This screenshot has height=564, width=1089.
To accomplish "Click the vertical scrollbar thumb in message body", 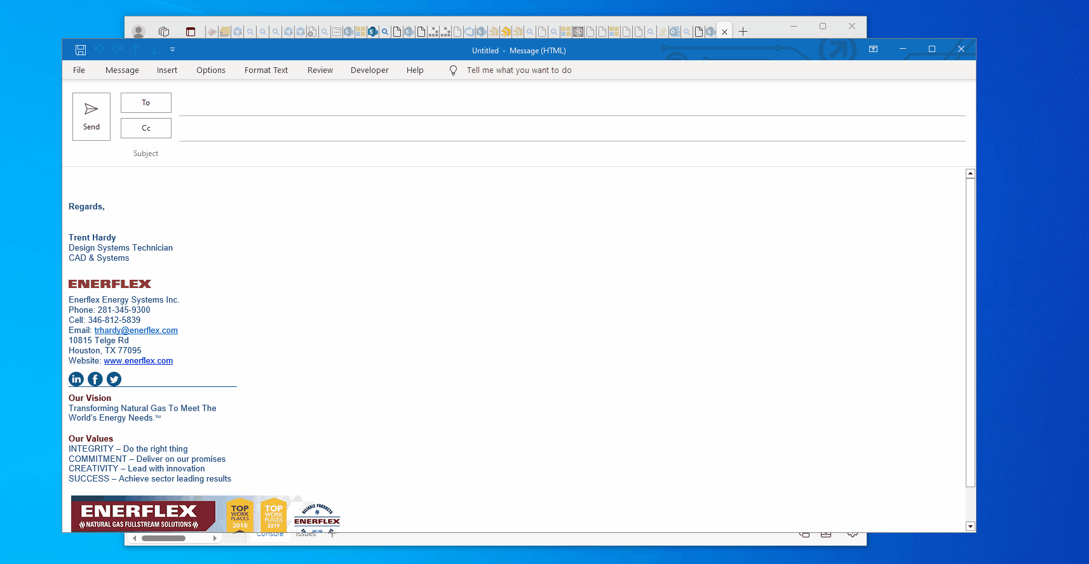I will [x=970, y=333].
